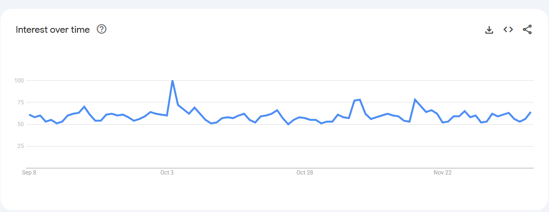Open the embed code icon
This screenshot has height=212, width=549.
(x=508, y=29)
